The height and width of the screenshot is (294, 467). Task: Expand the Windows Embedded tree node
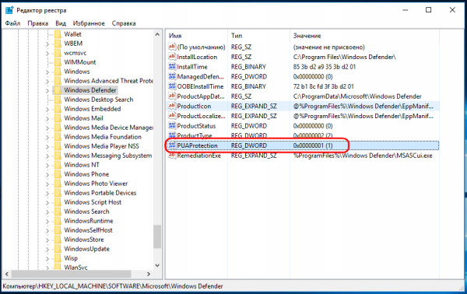pos(47,109)
